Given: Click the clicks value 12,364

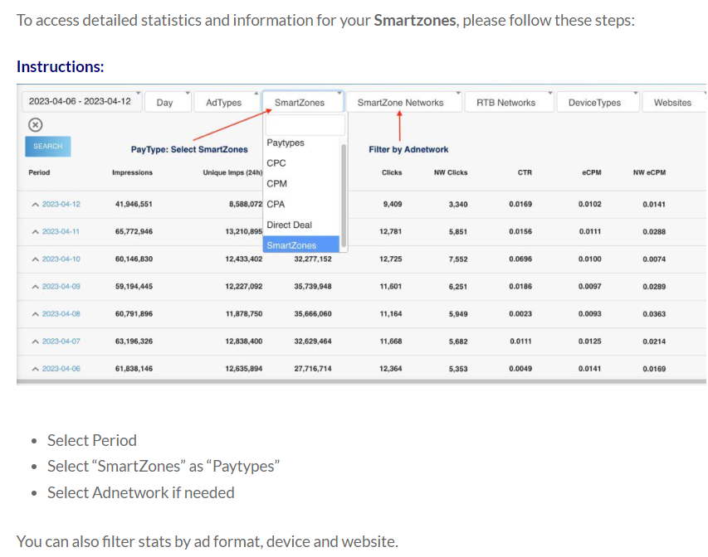Looking at the screenshot, I should (391, 369).
